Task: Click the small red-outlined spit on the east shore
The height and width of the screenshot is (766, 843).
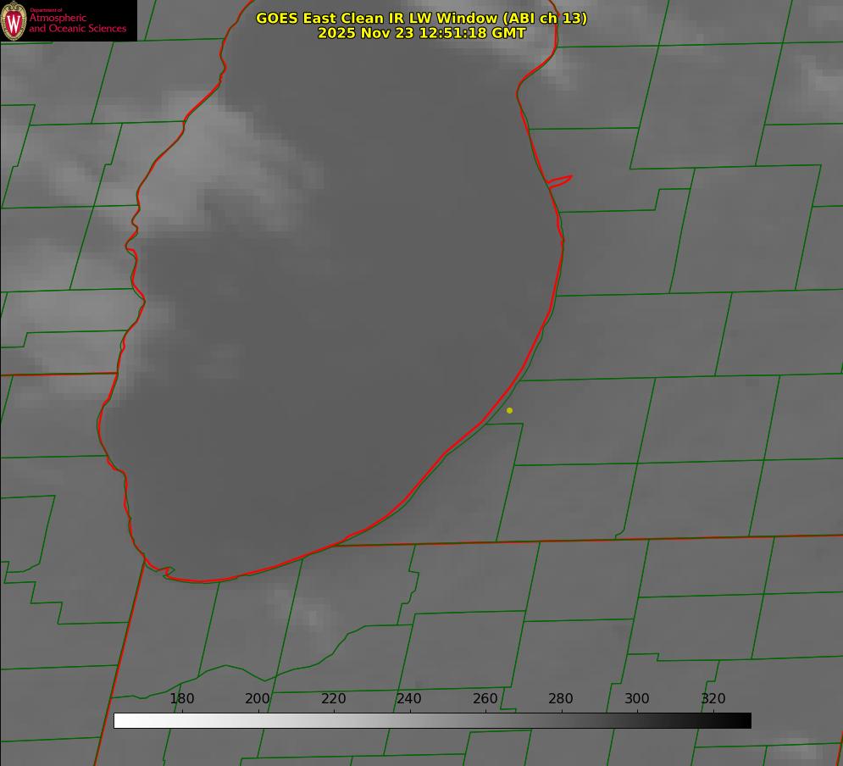Action: [x=561, y=180]
